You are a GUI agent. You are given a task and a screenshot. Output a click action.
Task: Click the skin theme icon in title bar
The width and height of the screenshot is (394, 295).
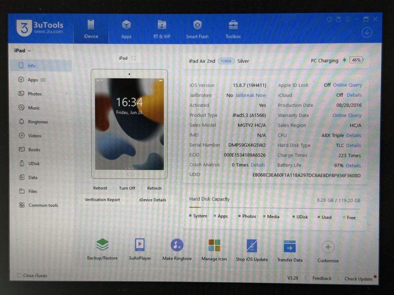329,19
